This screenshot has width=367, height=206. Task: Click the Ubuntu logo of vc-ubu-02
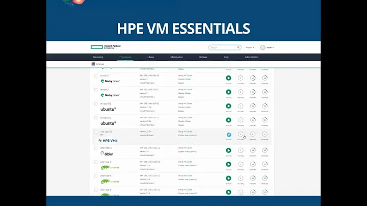[x=109, y=123]
